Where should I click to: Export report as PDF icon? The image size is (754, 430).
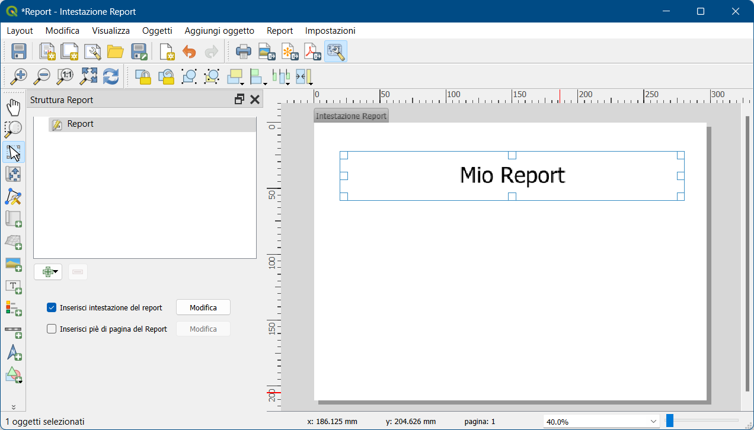[312, 52]
